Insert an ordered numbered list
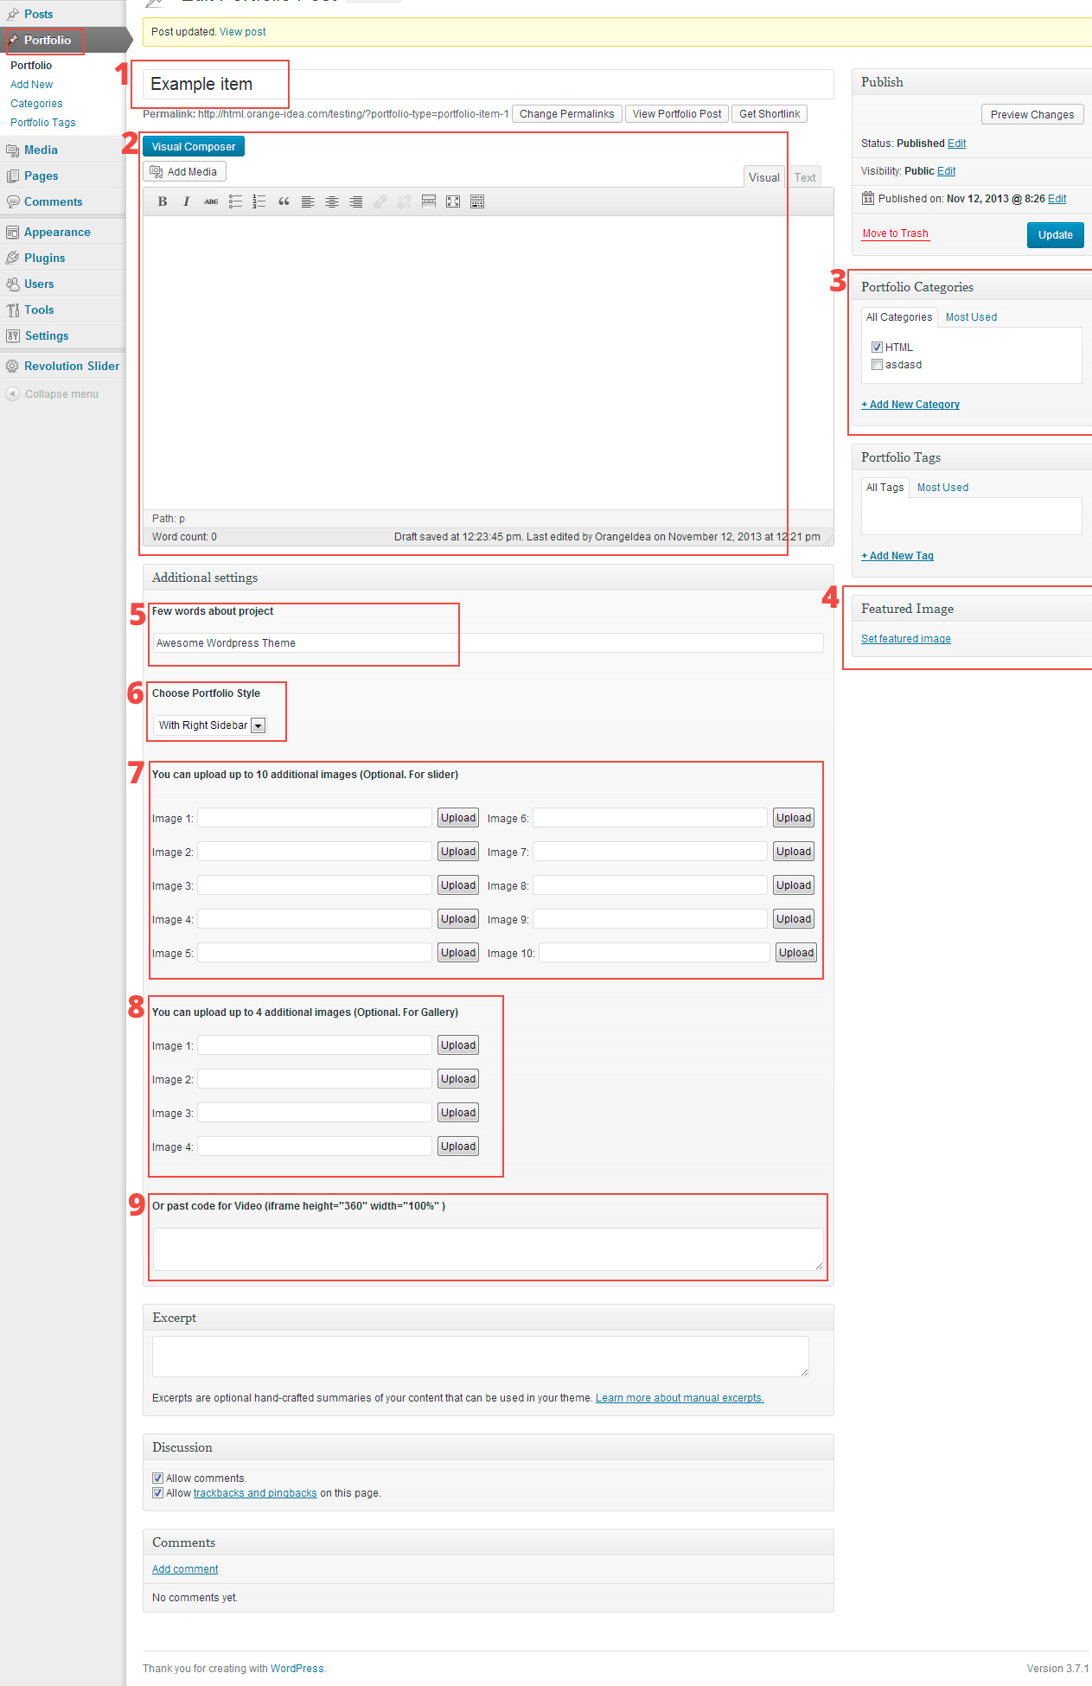This screenshot has height=1686, width=1092. (259, 201)
